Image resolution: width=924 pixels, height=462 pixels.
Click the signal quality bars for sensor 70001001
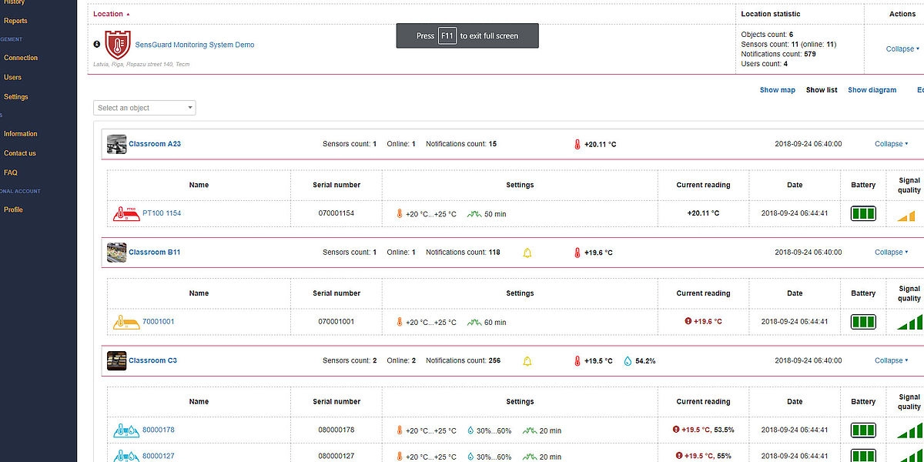pos(909,322)
